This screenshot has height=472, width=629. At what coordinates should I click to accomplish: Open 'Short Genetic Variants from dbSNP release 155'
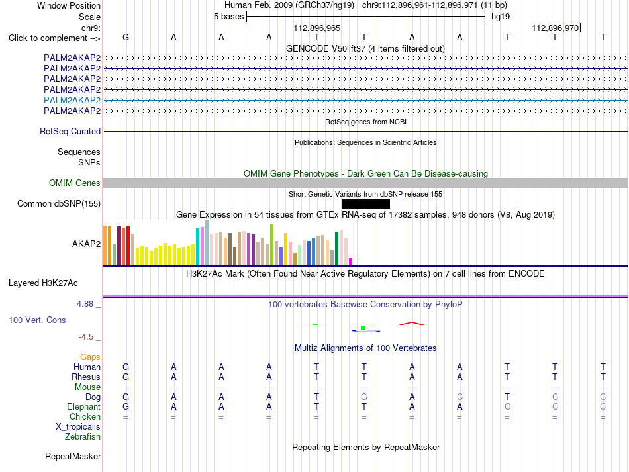[x=365, y=194]
